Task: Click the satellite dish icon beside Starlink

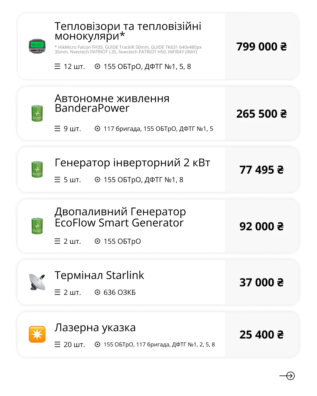Action: (37, 282)
